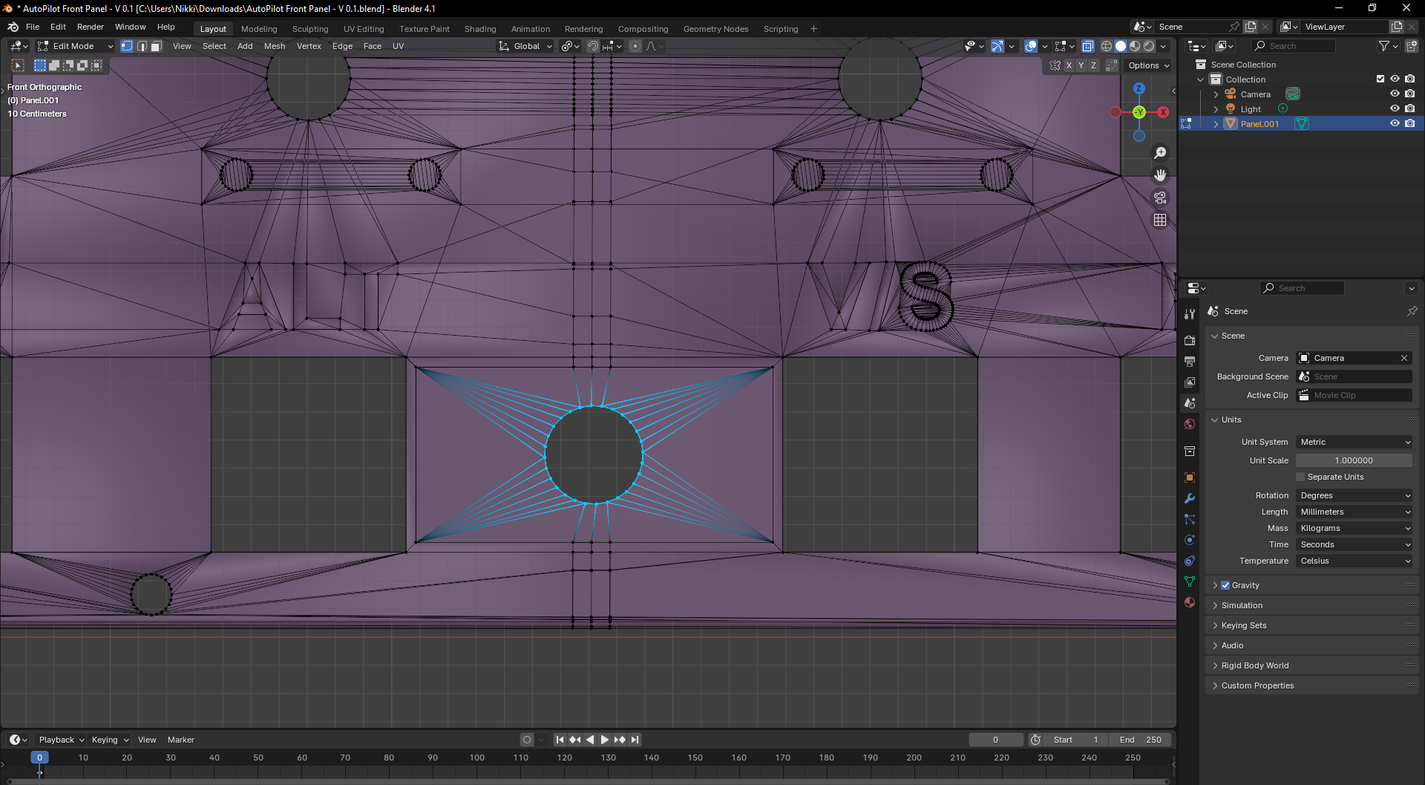Open the Material properties tab
Screen dimensions: 1425x785
point(1190,602)
